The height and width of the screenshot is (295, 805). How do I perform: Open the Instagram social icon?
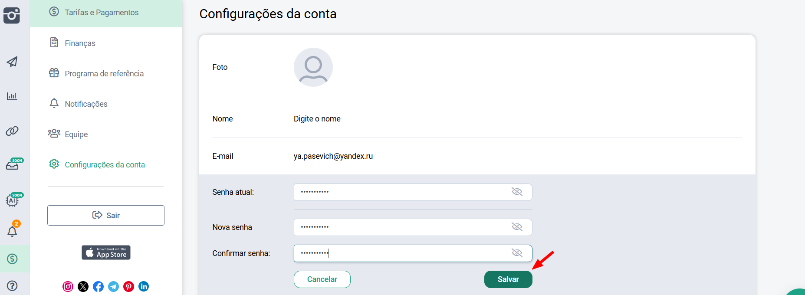[68, 286]
